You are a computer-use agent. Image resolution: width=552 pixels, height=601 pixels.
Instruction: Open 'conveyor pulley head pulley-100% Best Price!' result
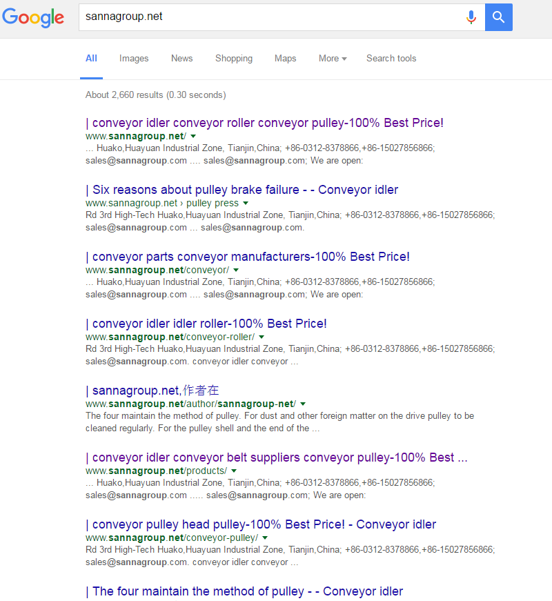click(x=261, y=524)
